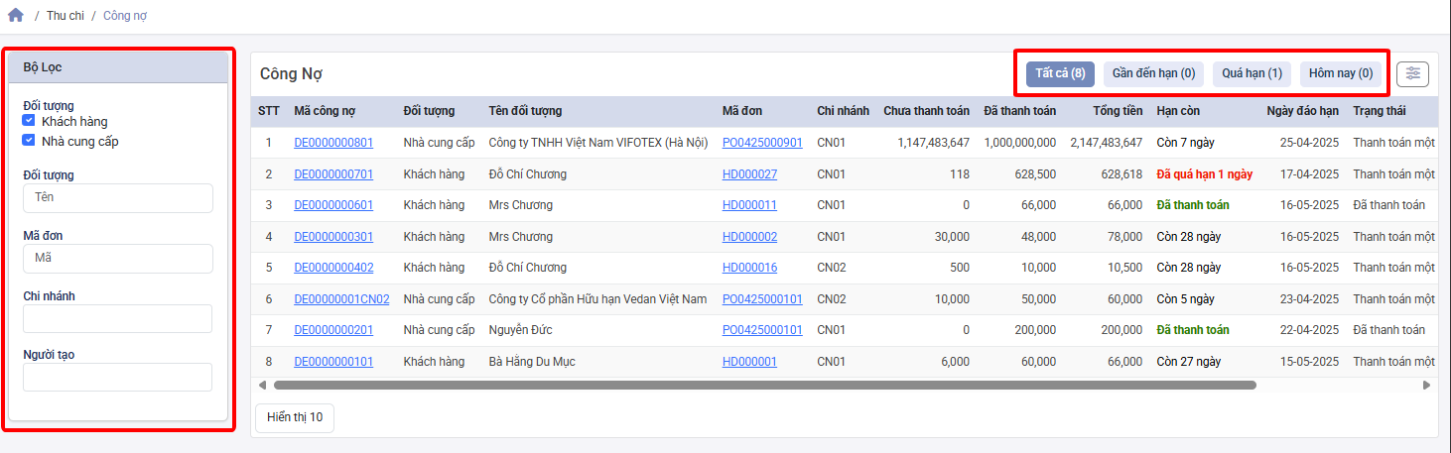Click the table horizontal scrollbar thumb
The image size is (1451, 453).
click(764, 385)
